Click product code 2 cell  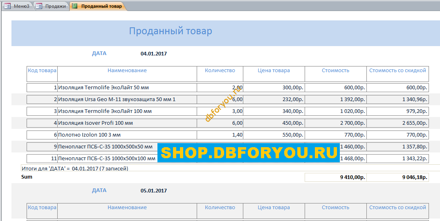pos(42,99)
